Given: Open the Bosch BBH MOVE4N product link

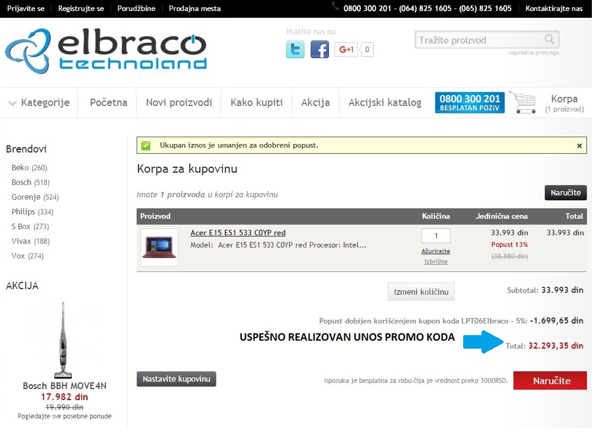Looking at the screenshot, I should [64, 386].
